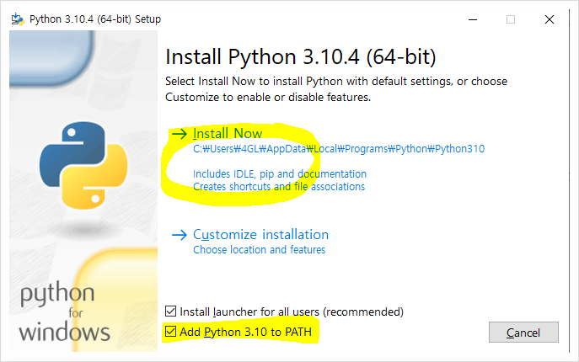Click the default install path under Install Now
579x362 pixels.
339,149
